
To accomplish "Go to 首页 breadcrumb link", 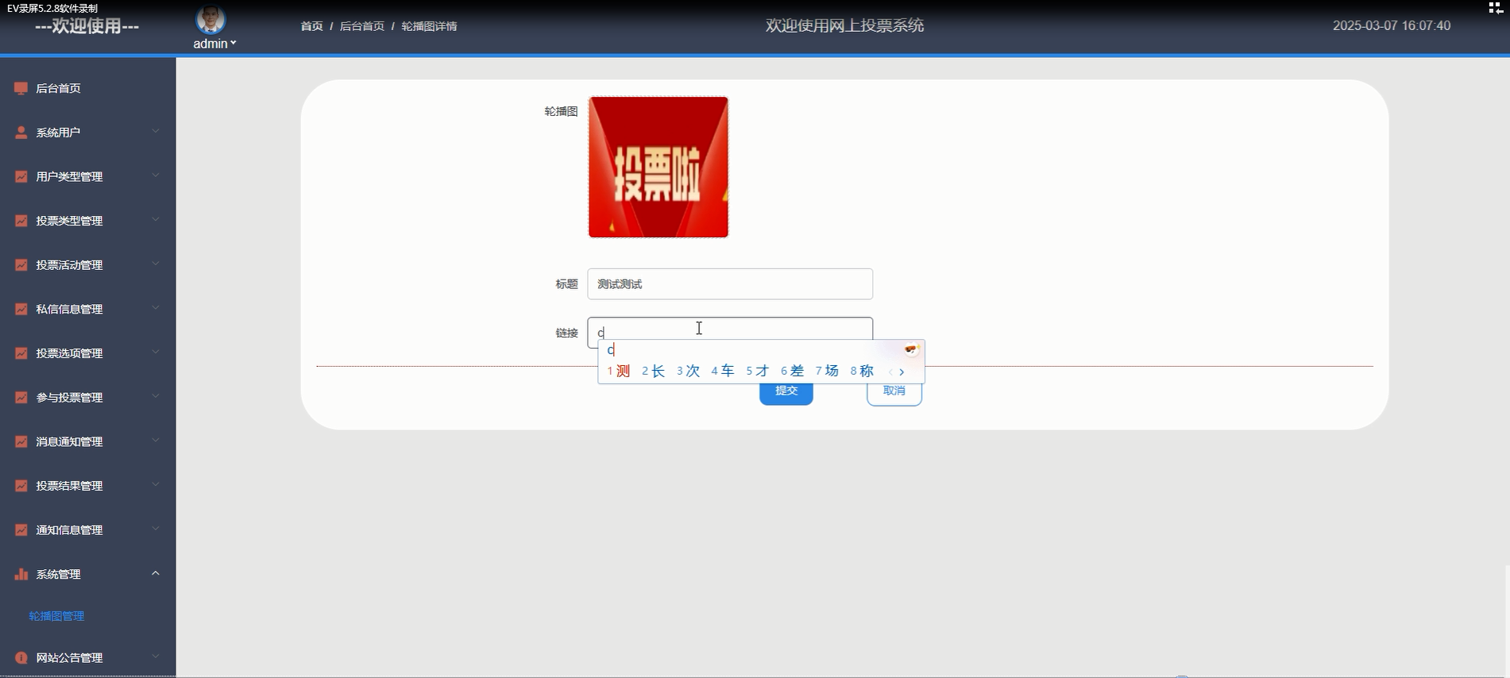I will click(311, 26).
